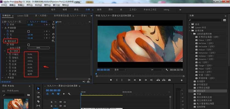Click new custom bin icon in Effects search
230x109 pixels.
[225, 20]
